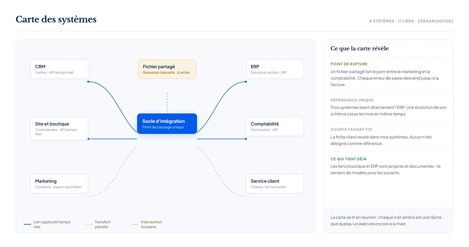This screenshot has height=247, width=469.
Task: Click the ERP system card
Action: coord(275,69)
